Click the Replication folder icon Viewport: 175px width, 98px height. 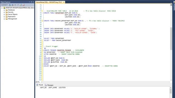click(7, 17)
